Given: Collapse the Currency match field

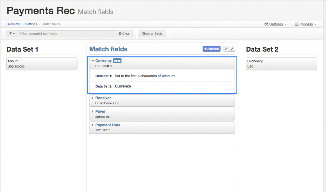Looking at the screenshot, I should pyautogui.click(x=93, y=61).
